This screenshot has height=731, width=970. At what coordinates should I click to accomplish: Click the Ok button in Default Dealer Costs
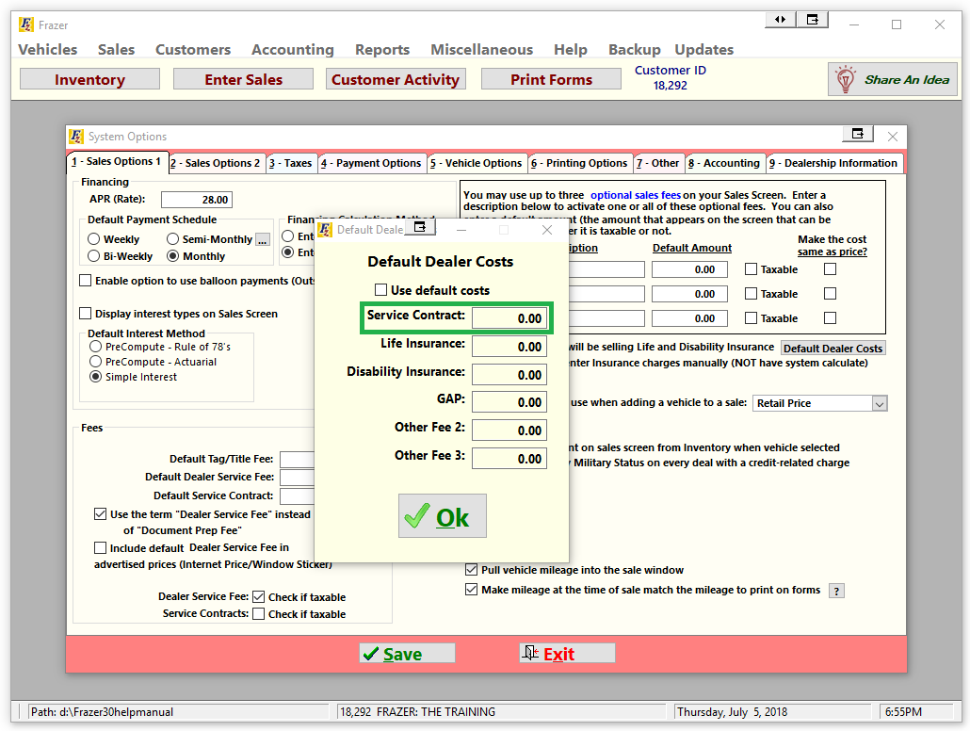[x=443, y=515]
